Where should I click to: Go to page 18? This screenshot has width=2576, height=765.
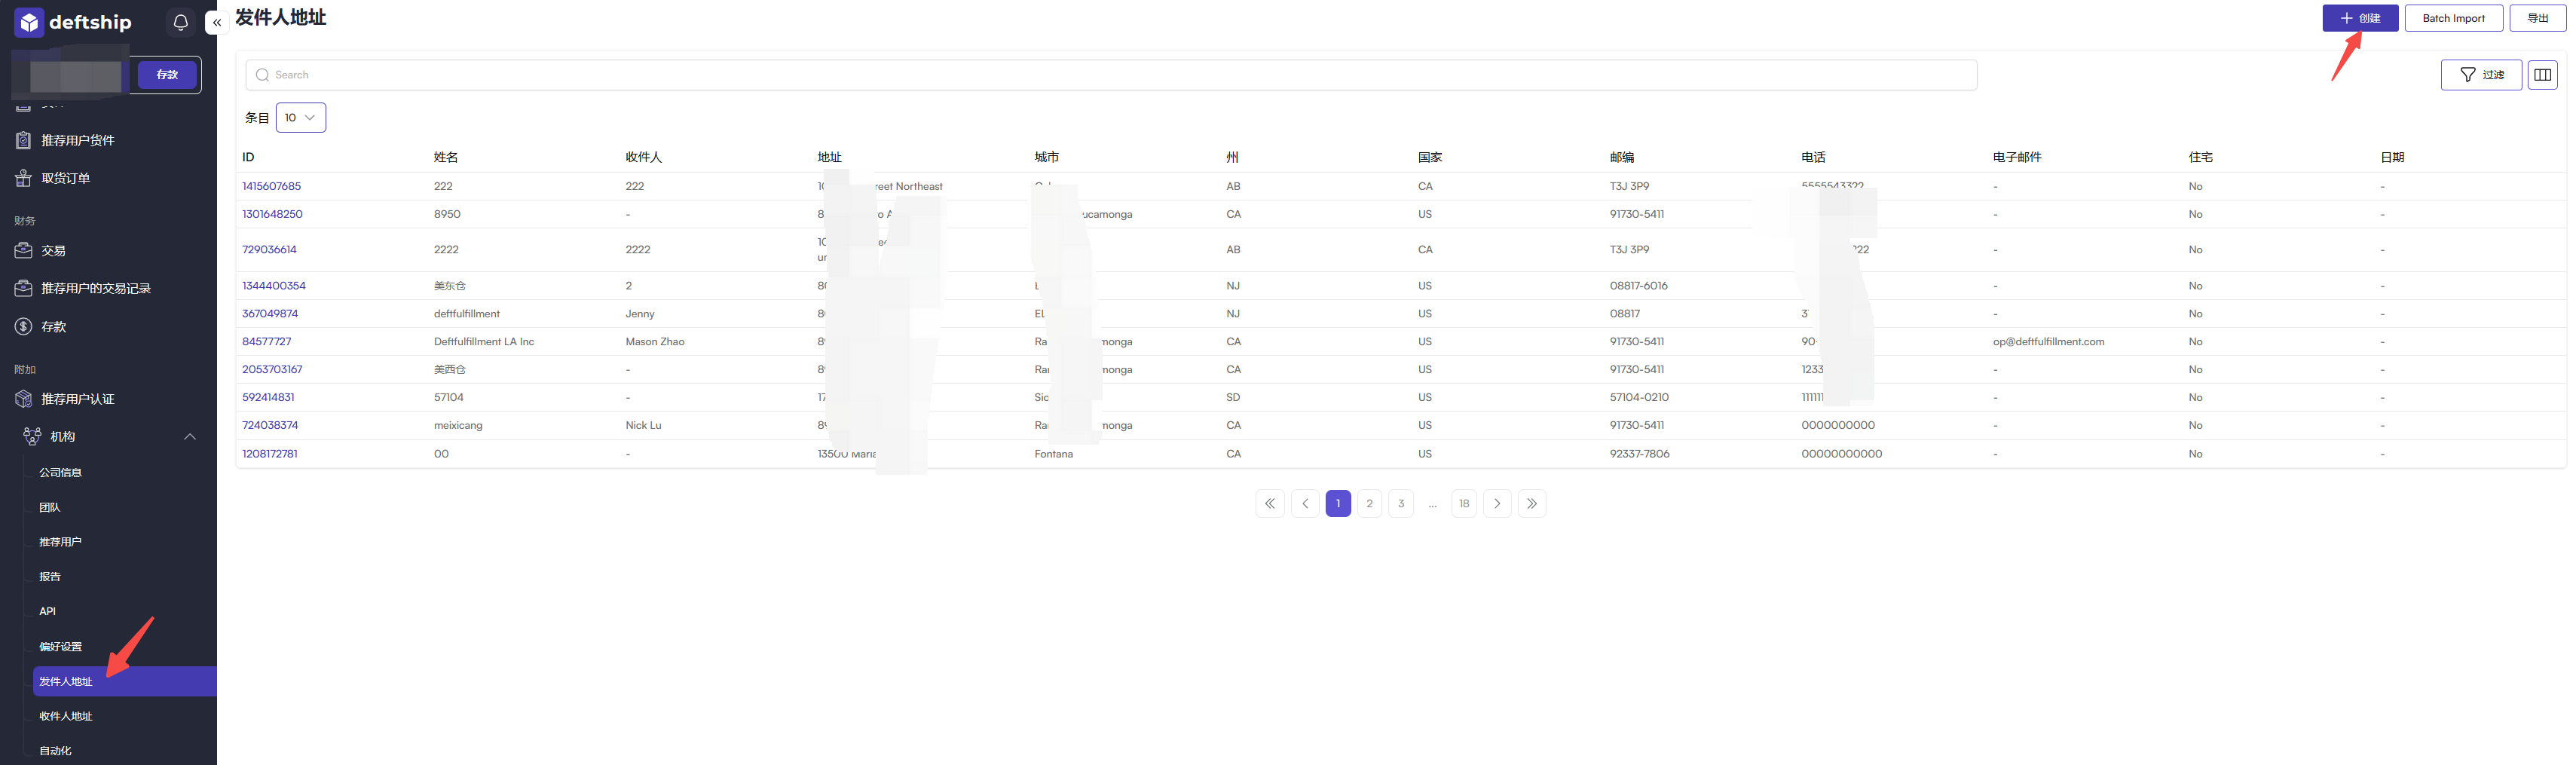point(1464,503)
